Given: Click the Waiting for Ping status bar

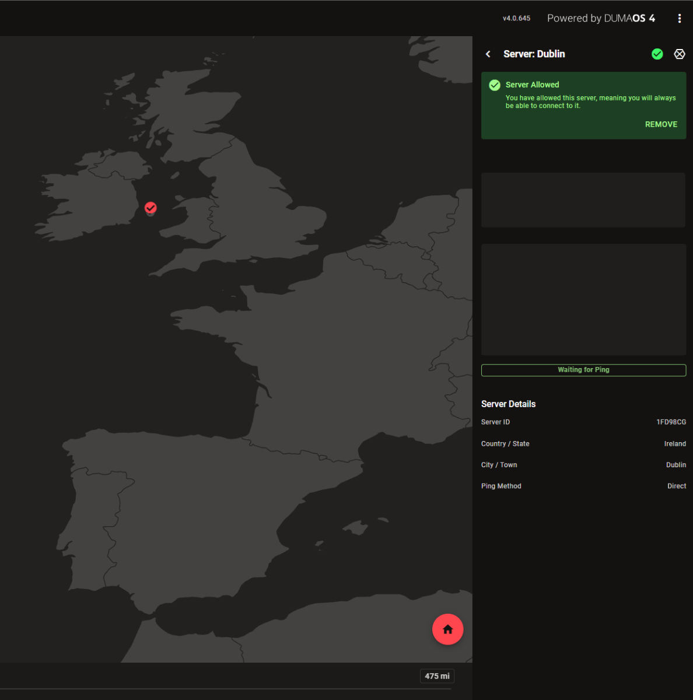Looking at the screenshot, I should point(583,370).
